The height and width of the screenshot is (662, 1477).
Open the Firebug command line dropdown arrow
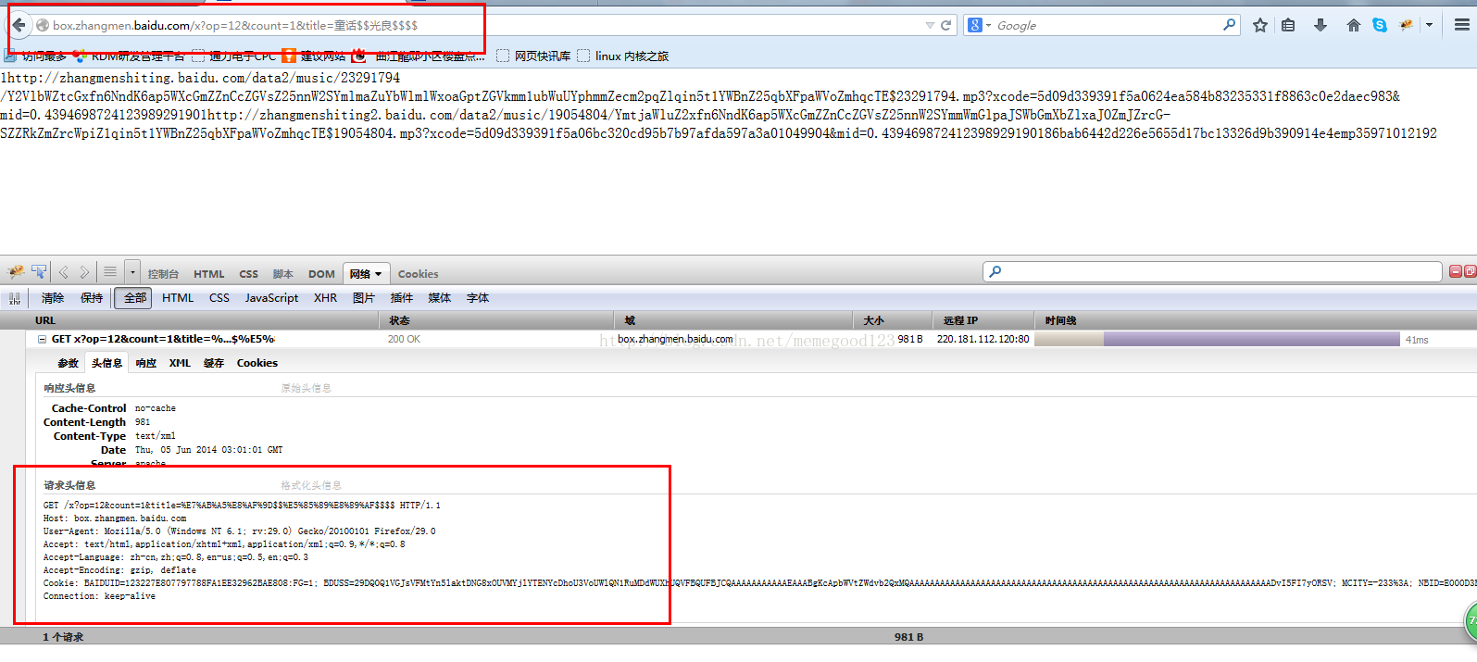[132, 272]
